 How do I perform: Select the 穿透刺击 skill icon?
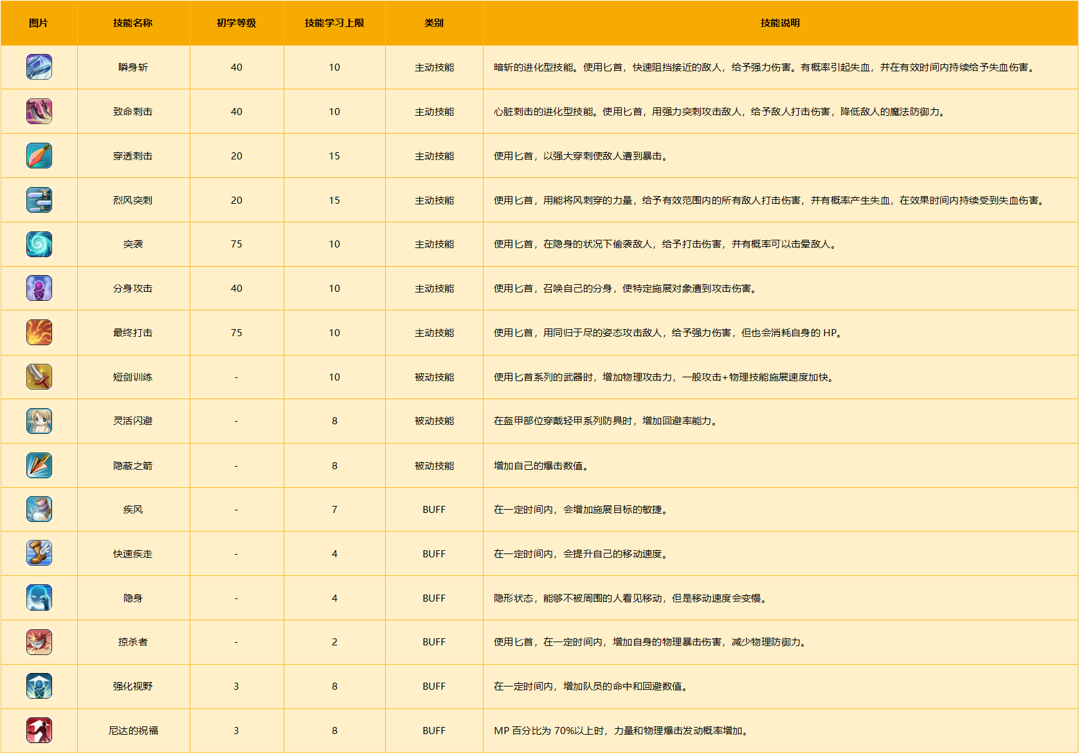coord(39,156)
